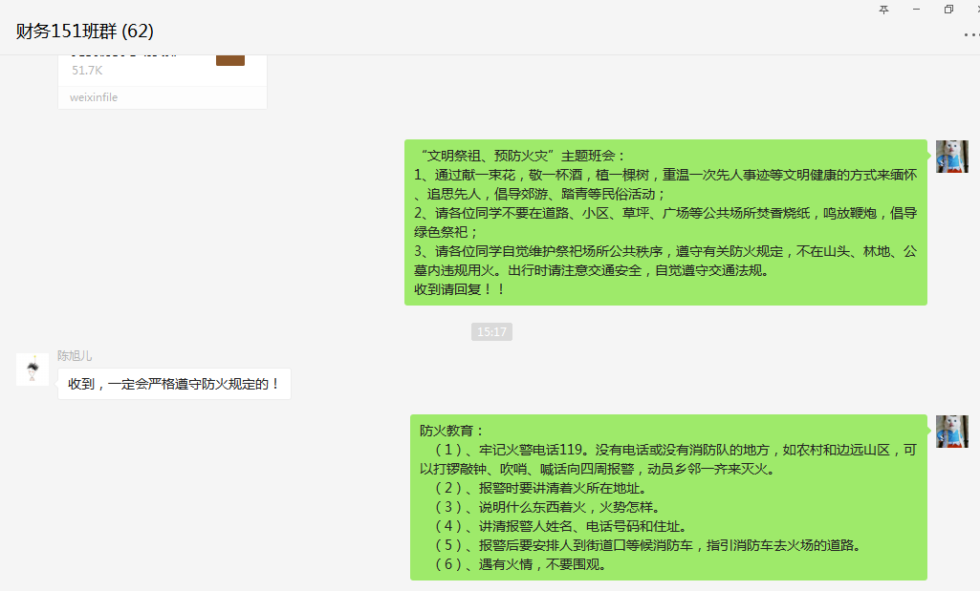Click sender avatar beside 文明祭祖 message
This screenshot has height=591, width=980.
coord(951,157)
